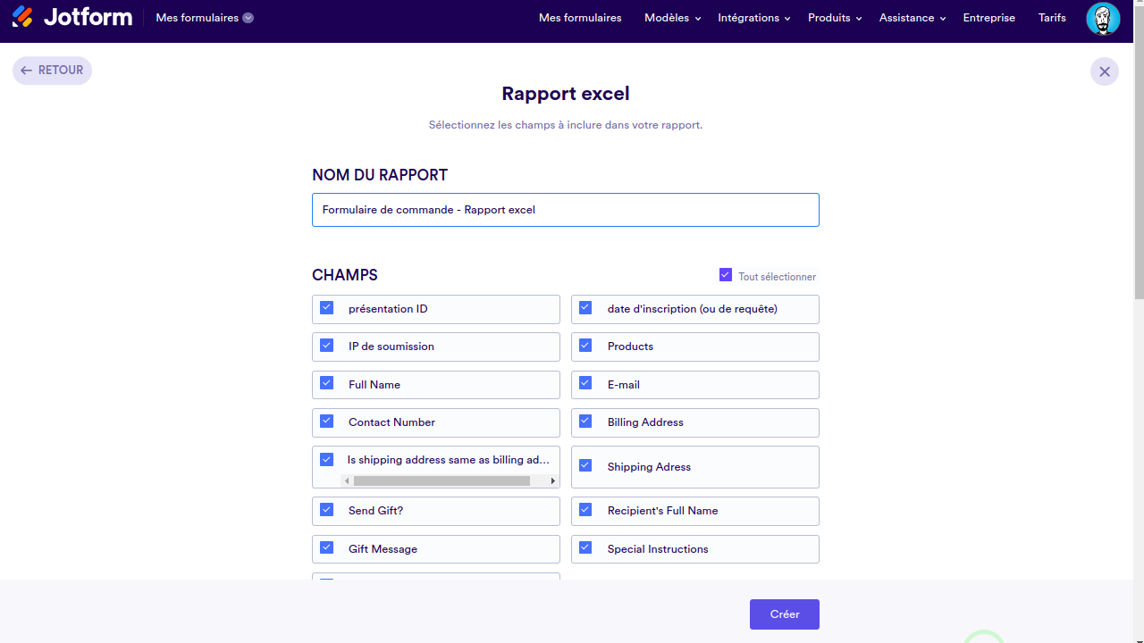This screenshot has height=643, width=1144.
Task: Open the Mes formulaires dropdown chevron
Action: (248, 18)
